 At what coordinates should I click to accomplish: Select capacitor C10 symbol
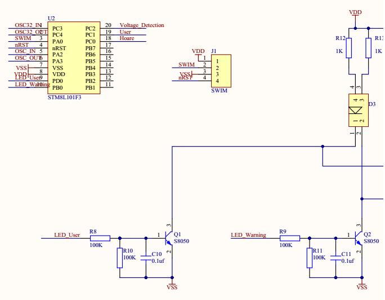(146, 258)
